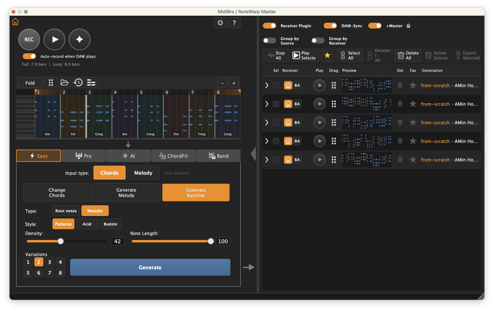Click drag handle of second generation row
Viewport: 494px width, 311px height.
[x=334, y=104]
